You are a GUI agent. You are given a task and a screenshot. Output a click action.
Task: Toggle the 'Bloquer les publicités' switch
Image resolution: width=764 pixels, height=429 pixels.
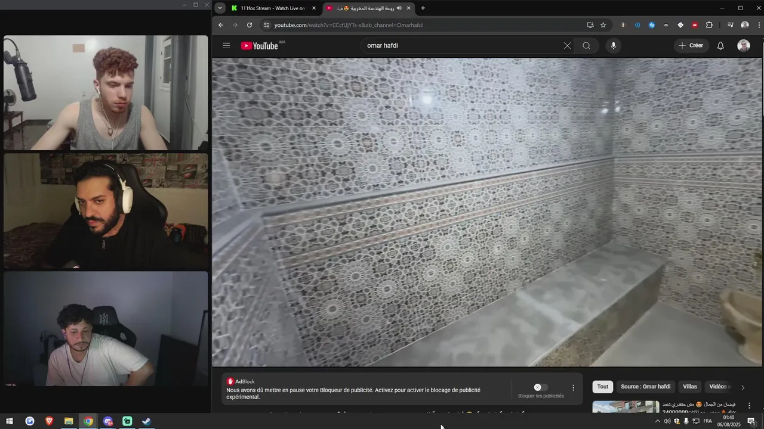click(x=541, y=387)
